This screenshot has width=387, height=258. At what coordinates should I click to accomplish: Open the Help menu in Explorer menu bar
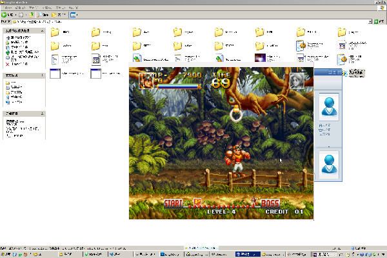pos(74,8)
